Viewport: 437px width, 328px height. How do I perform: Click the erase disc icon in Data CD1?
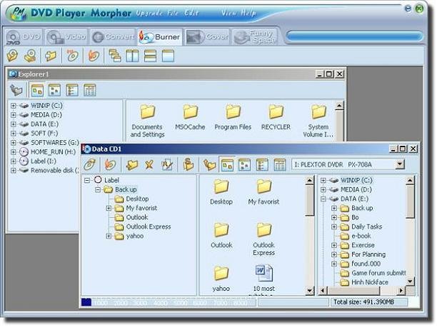(90, 164)
